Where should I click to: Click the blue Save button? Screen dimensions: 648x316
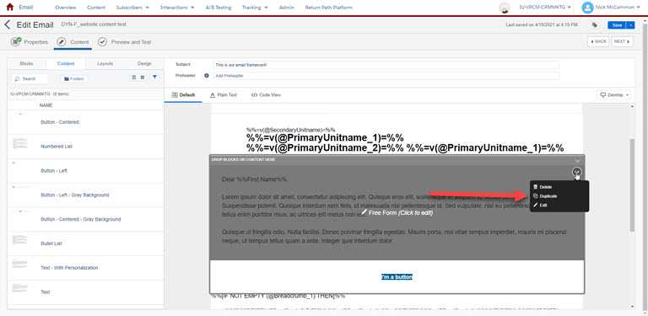pos(617,25)
